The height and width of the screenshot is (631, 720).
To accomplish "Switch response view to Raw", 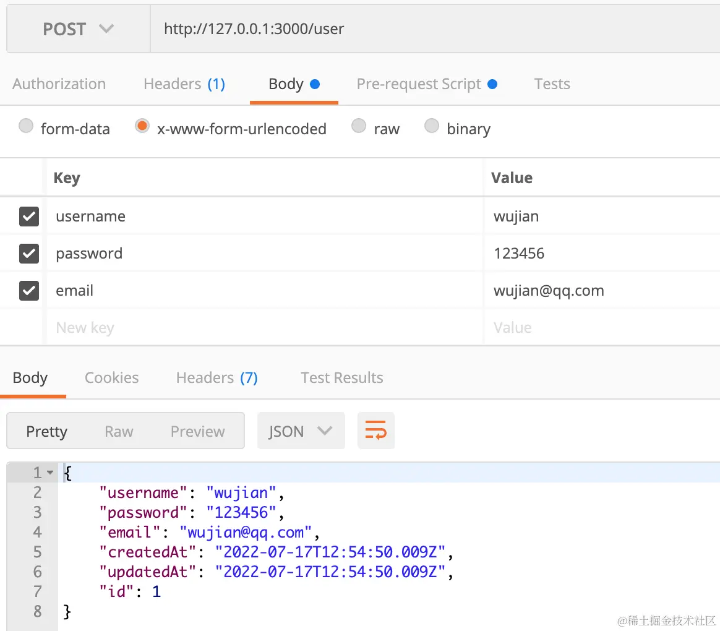I will click(119, 431).
